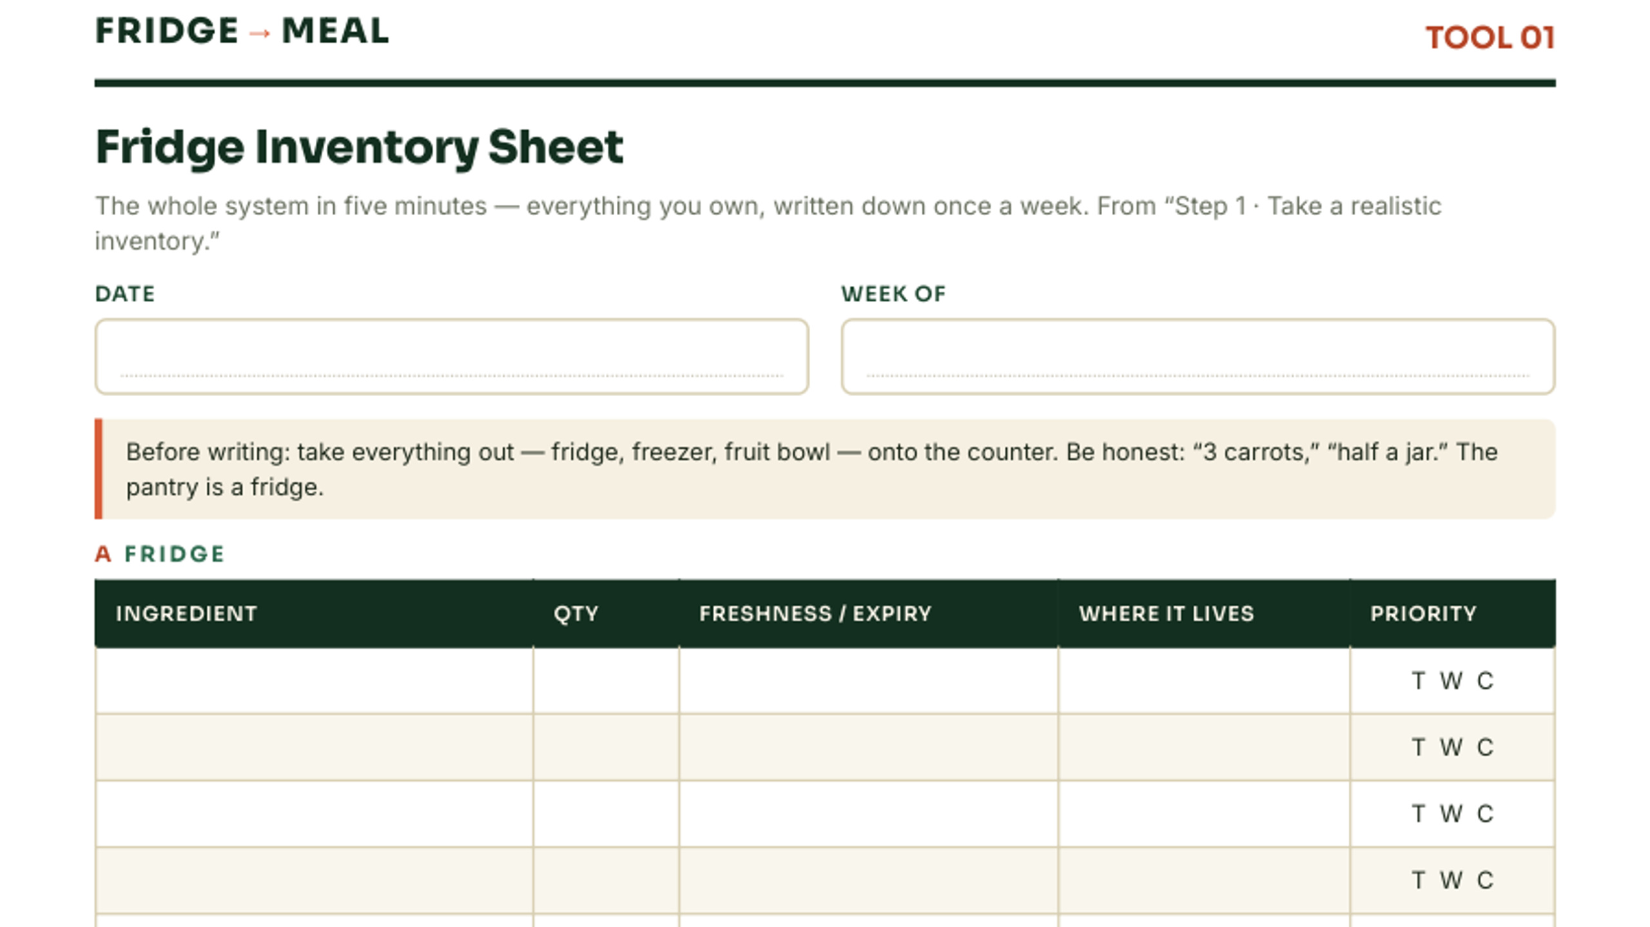Click the DATE input field
Screen dimensions: 1650x927
(x=451, y=356)
